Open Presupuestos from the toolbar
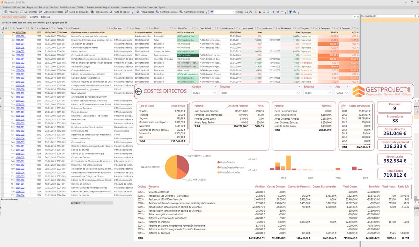Image resolution: width=419 pixels, height=247 pixels. pos(145,12)
